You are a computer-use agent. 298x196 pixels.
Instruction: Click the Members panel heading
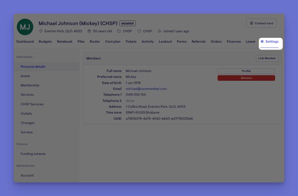pos(93,58)
